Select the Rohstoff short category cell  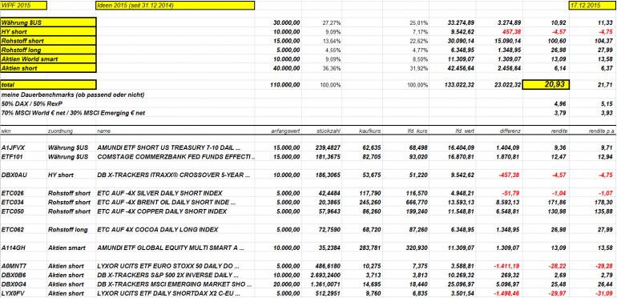coord(48,41)
